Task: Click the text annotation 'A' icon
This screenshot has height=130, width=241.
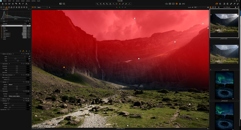Action: 26,4
